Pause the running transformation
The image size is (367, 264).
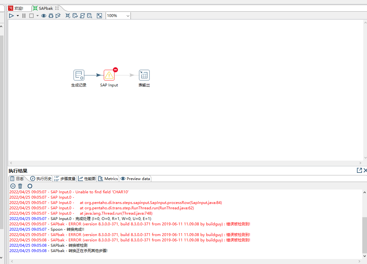click(24, 16)
